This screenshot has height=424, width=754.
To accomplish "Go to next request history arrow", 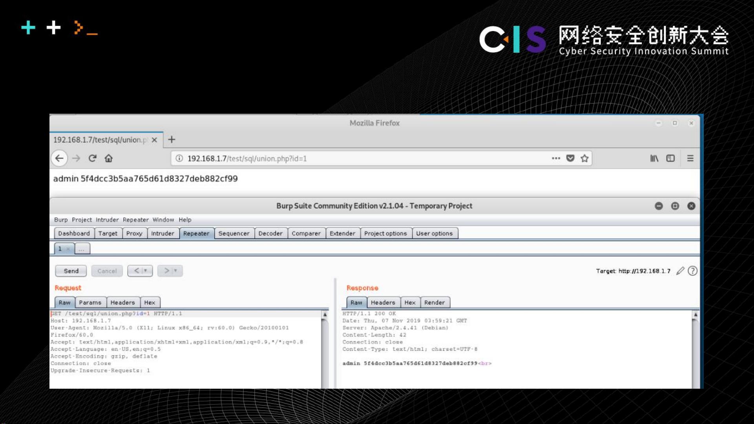I will (x=170, y=271).
